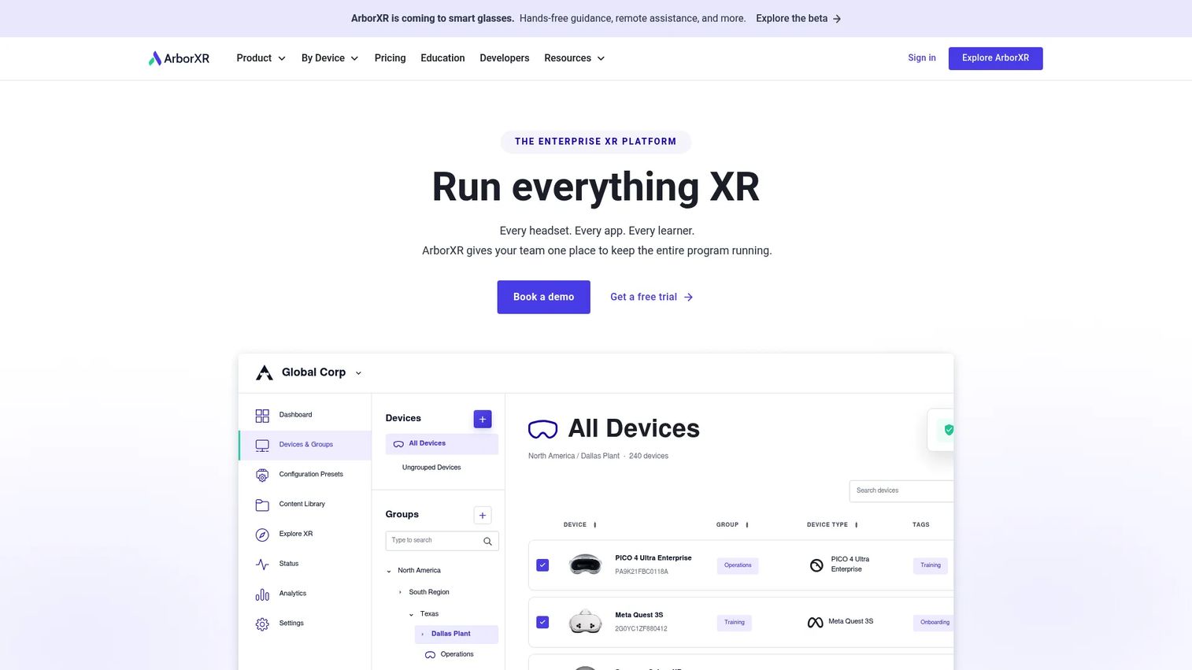
Task: Click the Global Corp logo mark
Action: (x=265, y=372)
